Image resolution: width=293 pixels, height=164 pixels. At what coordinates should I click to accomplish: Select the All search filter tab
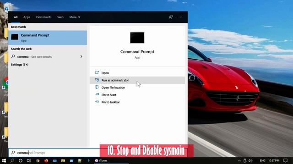pyautogui.click(x=16, y=17)
